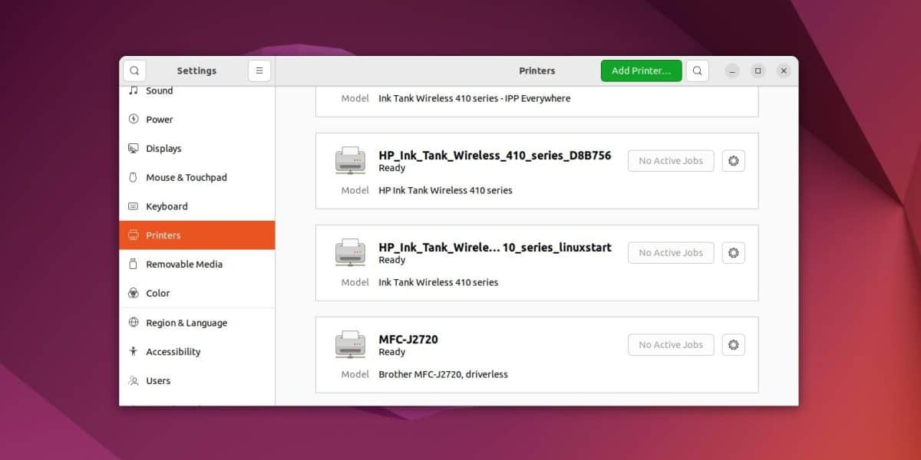Open settings gear for the linuxstart printer
This screenshot has width=921, height=460.
pos(733,252)
